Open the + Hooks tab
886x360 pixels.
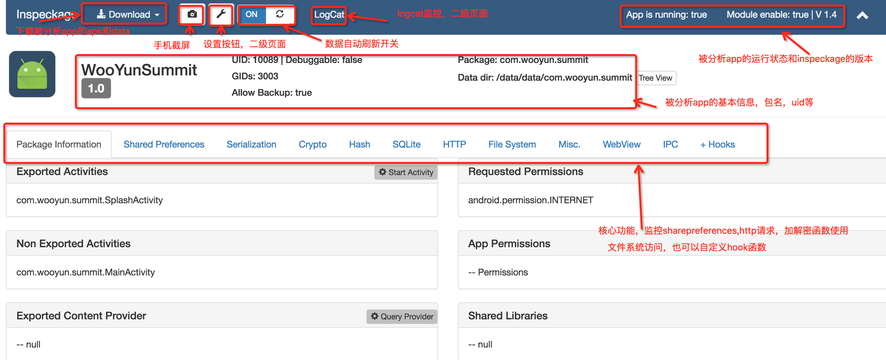(717, 144)
